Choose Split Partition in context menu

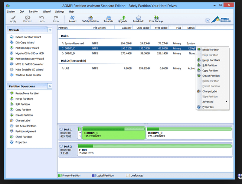point(213,65)
